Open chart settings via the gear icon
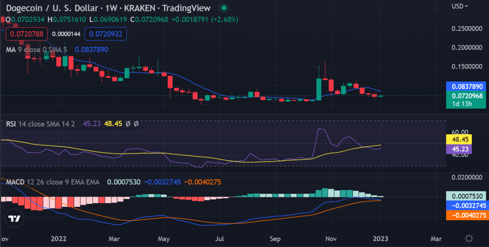Screen dimensions: 489x247 coord(469,238)
